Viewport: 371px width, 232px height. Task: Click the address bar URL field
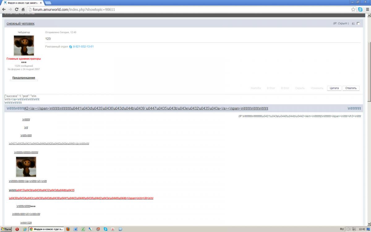pos(185,9)
